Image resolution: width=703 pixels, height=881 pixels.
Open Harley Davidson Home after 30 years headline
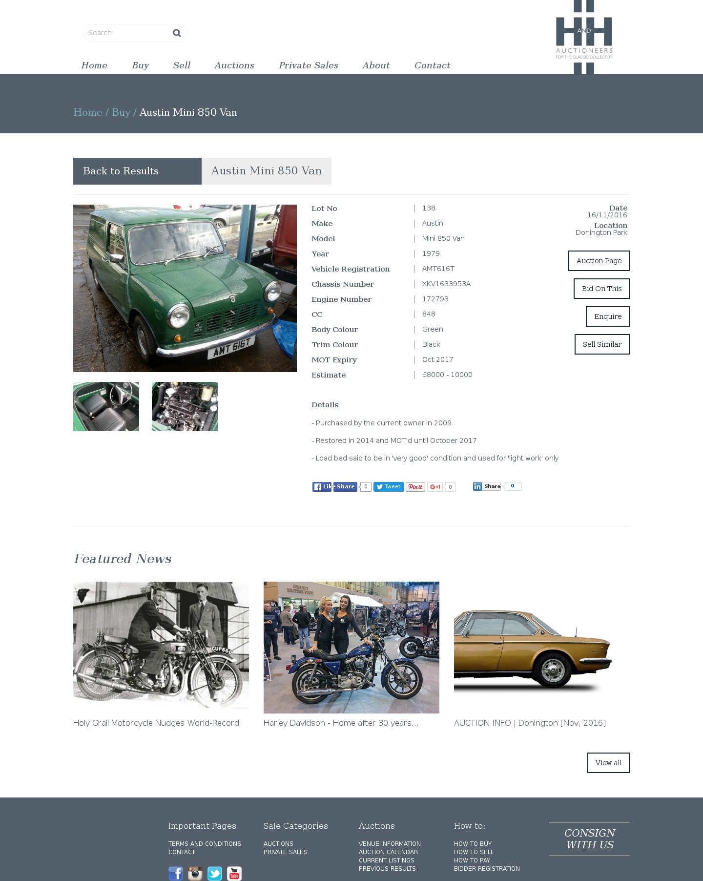click(341, 723)
